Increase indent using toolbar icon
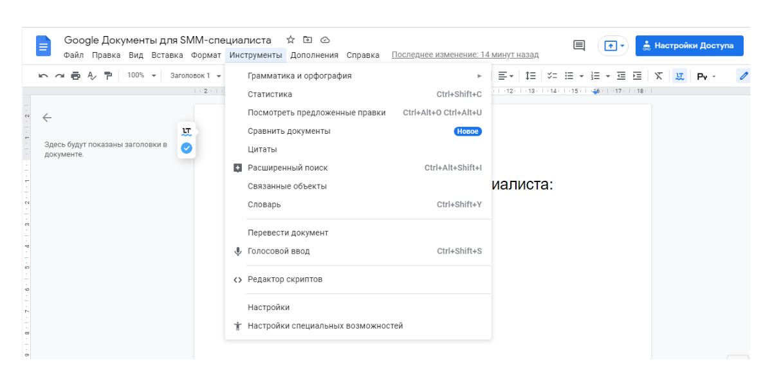Image resolution: width=772 pixels, height=386 pixels. [x=637, y=76]
